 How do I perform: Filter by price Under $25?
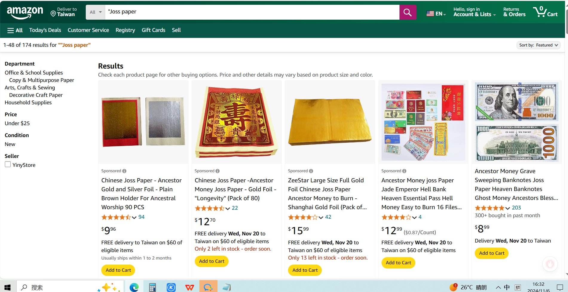coord(17,123)
